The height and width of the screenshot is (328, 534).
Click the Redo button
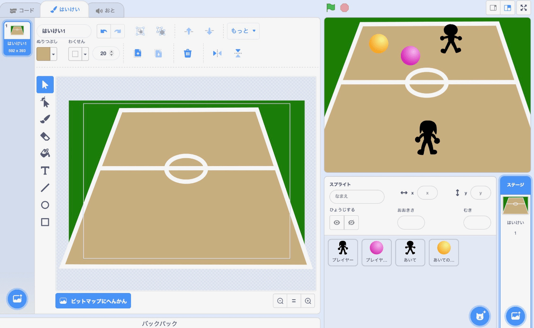coord(118,31)
